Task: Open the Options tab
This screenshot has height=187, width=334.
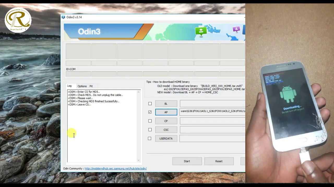Action: click(x=82, y=86)
